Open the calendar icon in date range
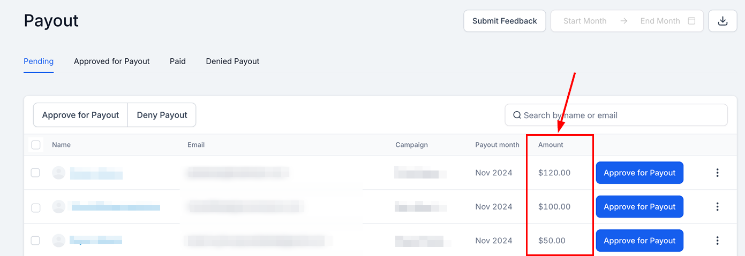This screenshot has height=256, width=745. point(691,21)
